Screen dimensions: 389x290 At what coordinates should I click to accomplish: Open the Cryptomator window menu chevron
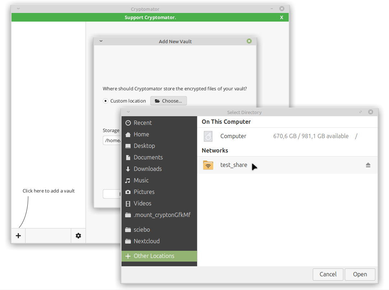click(x=18, y=9)
